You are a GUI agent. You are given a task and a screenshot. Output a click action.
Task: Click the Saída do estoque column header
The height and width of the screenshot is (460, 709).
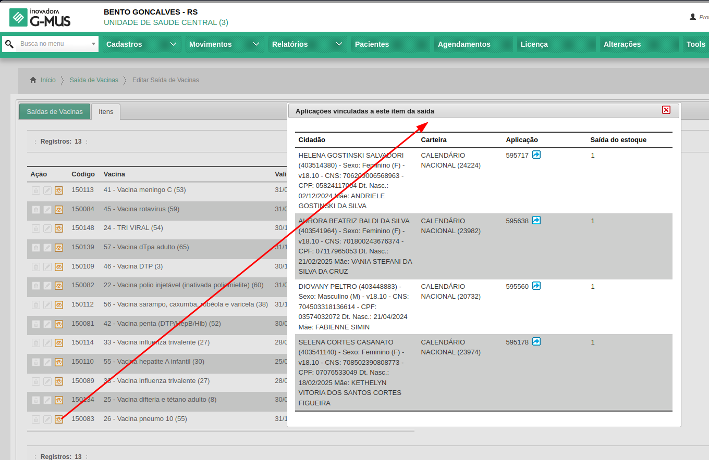(618, 140)
